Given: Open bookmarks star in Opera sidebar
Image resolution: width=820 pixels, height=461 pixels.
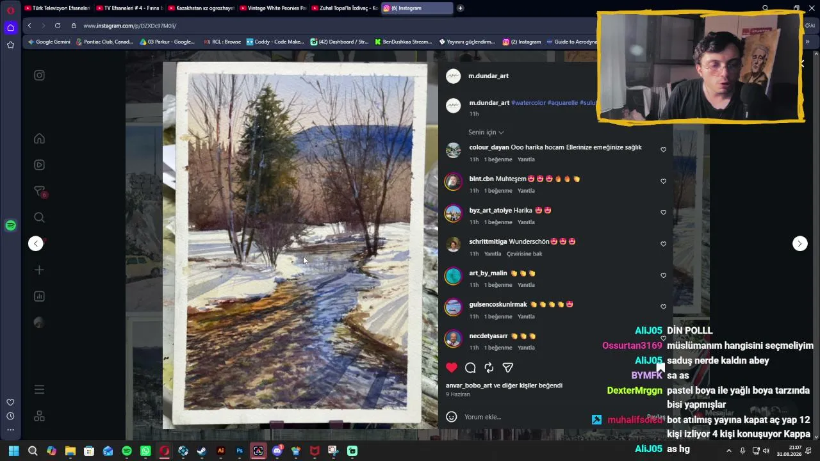Looking at the screenshot, I should pos(10,45).
